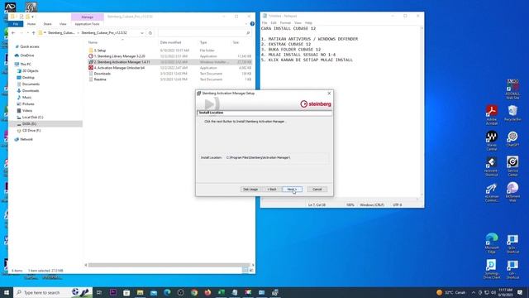Open Notepad View menu
Image resolution: width=529 pixels, height=298 pixels.
click(x=298, y=23)
